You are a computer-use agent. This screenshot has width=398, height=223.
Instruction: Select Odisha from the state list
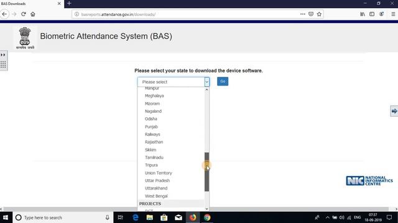click(x=151, y=119)
